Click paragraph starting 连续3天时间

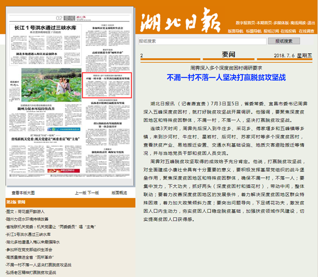click(224, 141)
